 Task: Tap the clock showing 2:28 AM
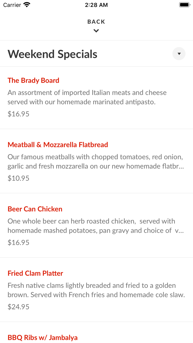(96, 4)
